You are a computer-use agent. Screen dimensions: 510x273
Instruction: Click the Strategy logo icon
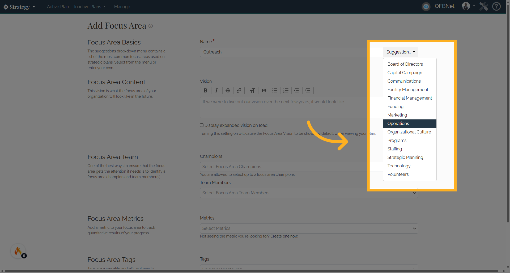(6, 7)
